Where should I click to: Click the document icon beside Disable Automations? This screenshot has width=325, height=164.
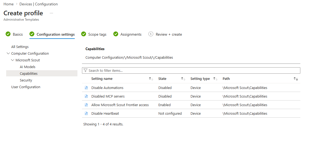(86, 88)
